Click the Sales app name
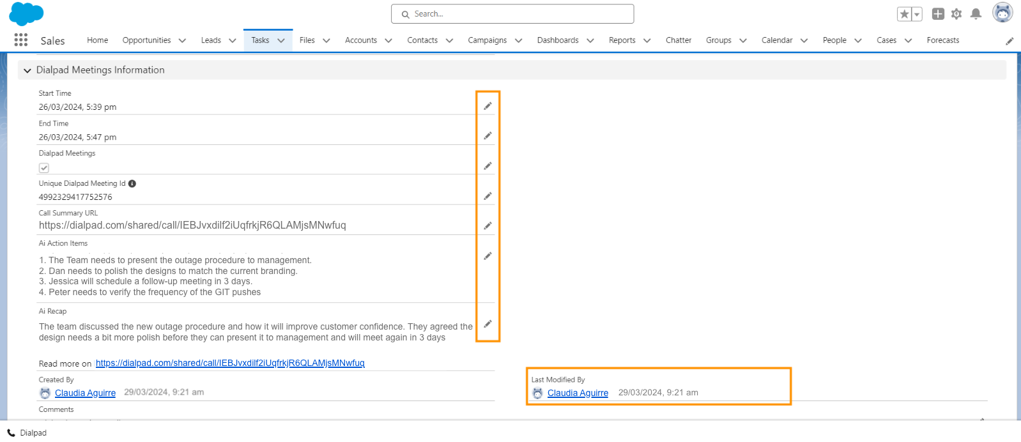1021x442 pixels. pyautogui.click(x=52, y=41)
